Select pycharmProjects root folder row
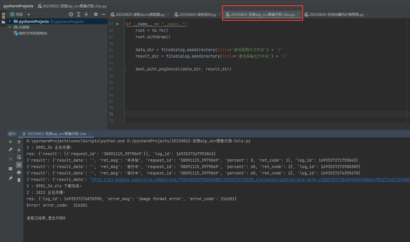This screenshot has width=410, height=242. (57, 21)
